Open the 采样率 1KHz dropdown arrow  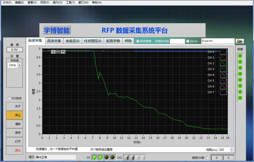[x=20, y=65]
